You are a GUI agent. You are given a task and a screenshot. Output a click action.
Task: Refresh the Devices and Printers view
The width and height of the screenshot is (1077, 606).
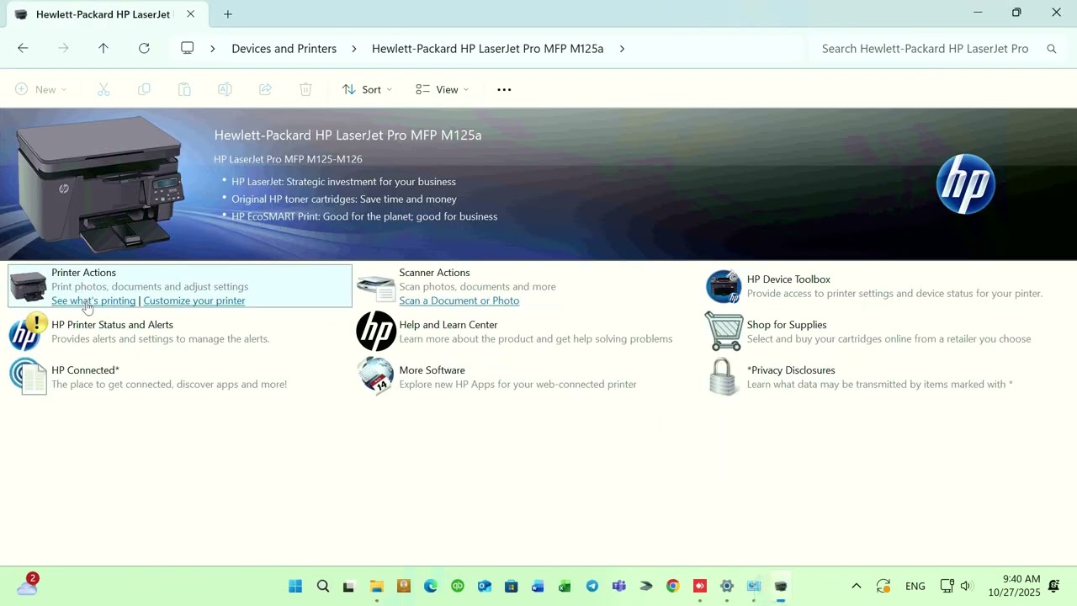tap(144, 49)
